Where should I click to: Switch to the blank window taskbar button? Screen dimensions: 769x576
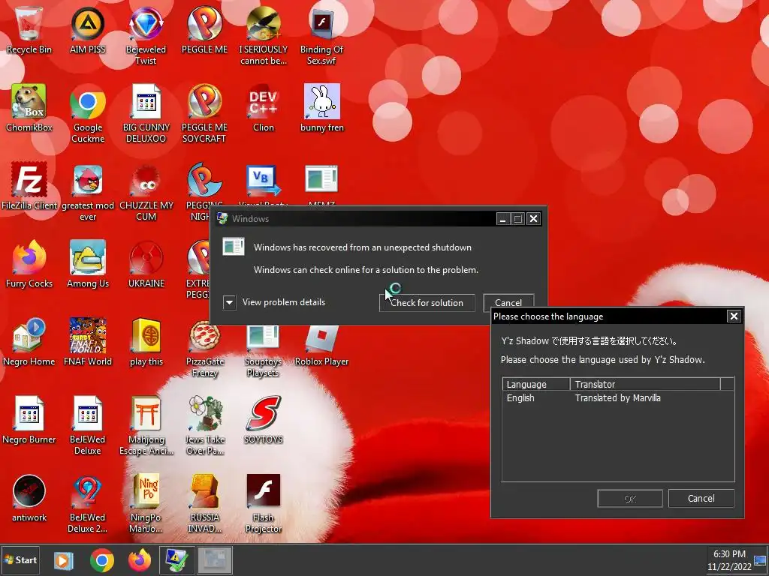coord(215,560)
